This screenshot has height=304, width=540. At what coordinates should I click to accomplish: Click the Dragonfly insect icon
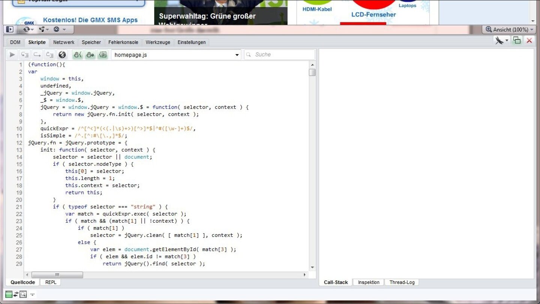coord(499,41)
